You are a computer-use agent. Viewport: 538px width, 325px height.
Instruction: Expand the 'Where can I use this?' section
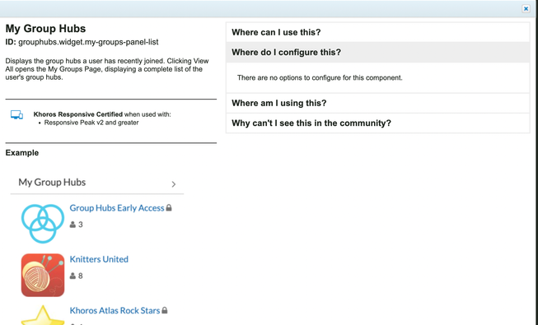(x=378, y=32)
